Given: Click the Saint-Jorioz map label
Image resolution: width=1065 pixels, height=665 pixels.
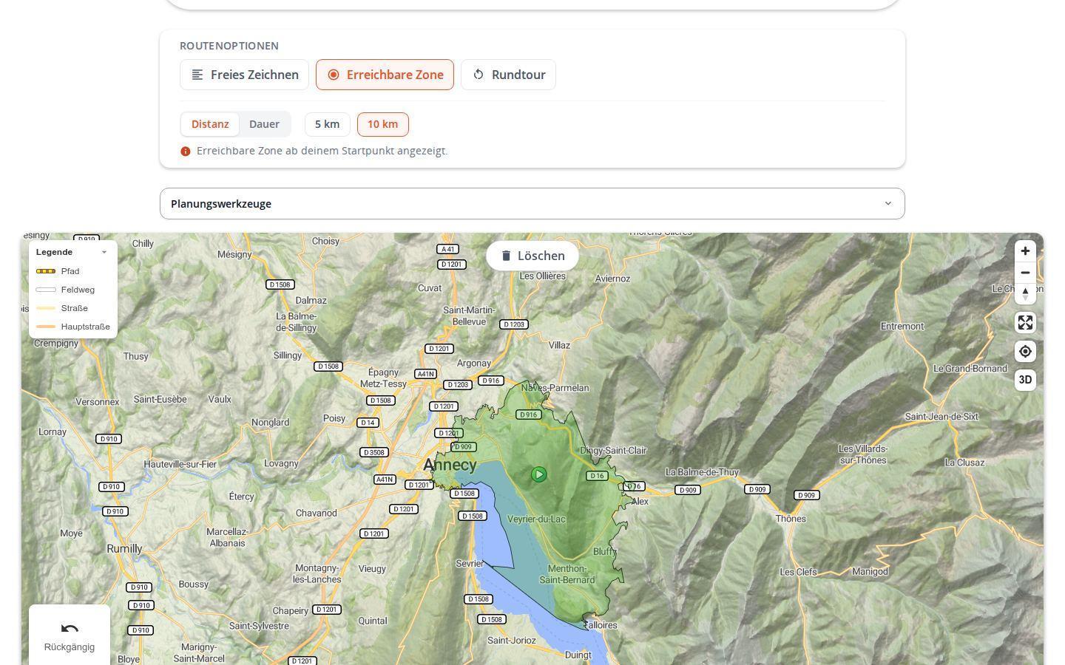Looking at the screenshot, I should pos(512,641).
